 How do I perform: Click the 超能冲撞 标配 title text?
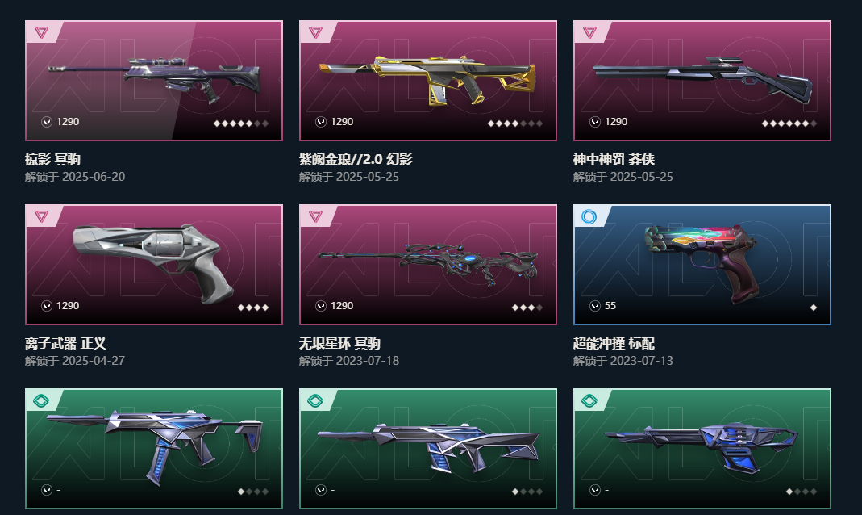(x=614, y=343)
